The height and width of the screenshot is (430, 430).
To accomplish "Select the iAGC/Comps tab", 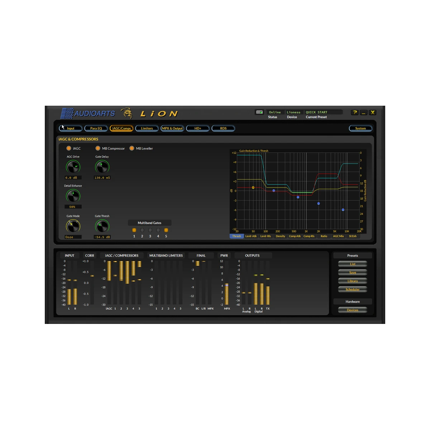I will (121, 128).
